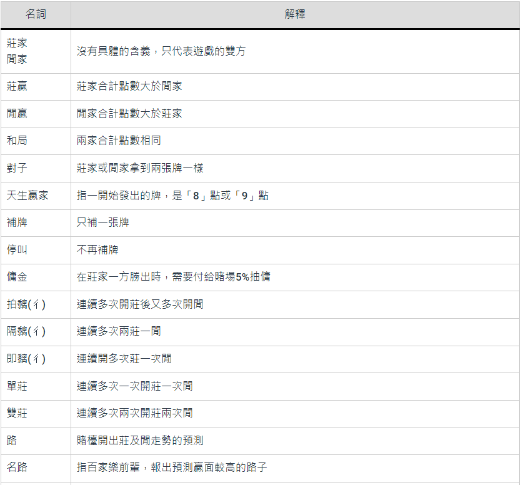This screenshot has height=485, width=521.
Task: Click the 隔黐(ㄔ) term cell
Action: pos(26,331)
